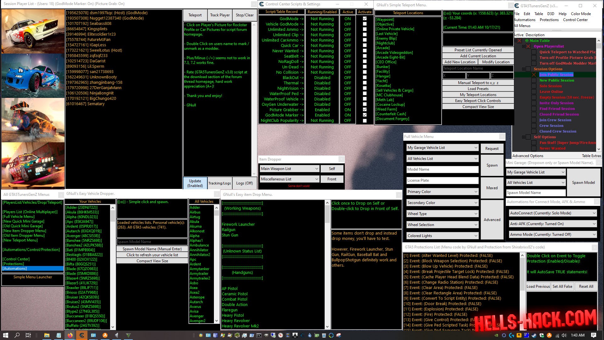Image resolution: width=604 pixels, height=340 pixels.
Task: Open taskbar Search
Action: (17, 335)
